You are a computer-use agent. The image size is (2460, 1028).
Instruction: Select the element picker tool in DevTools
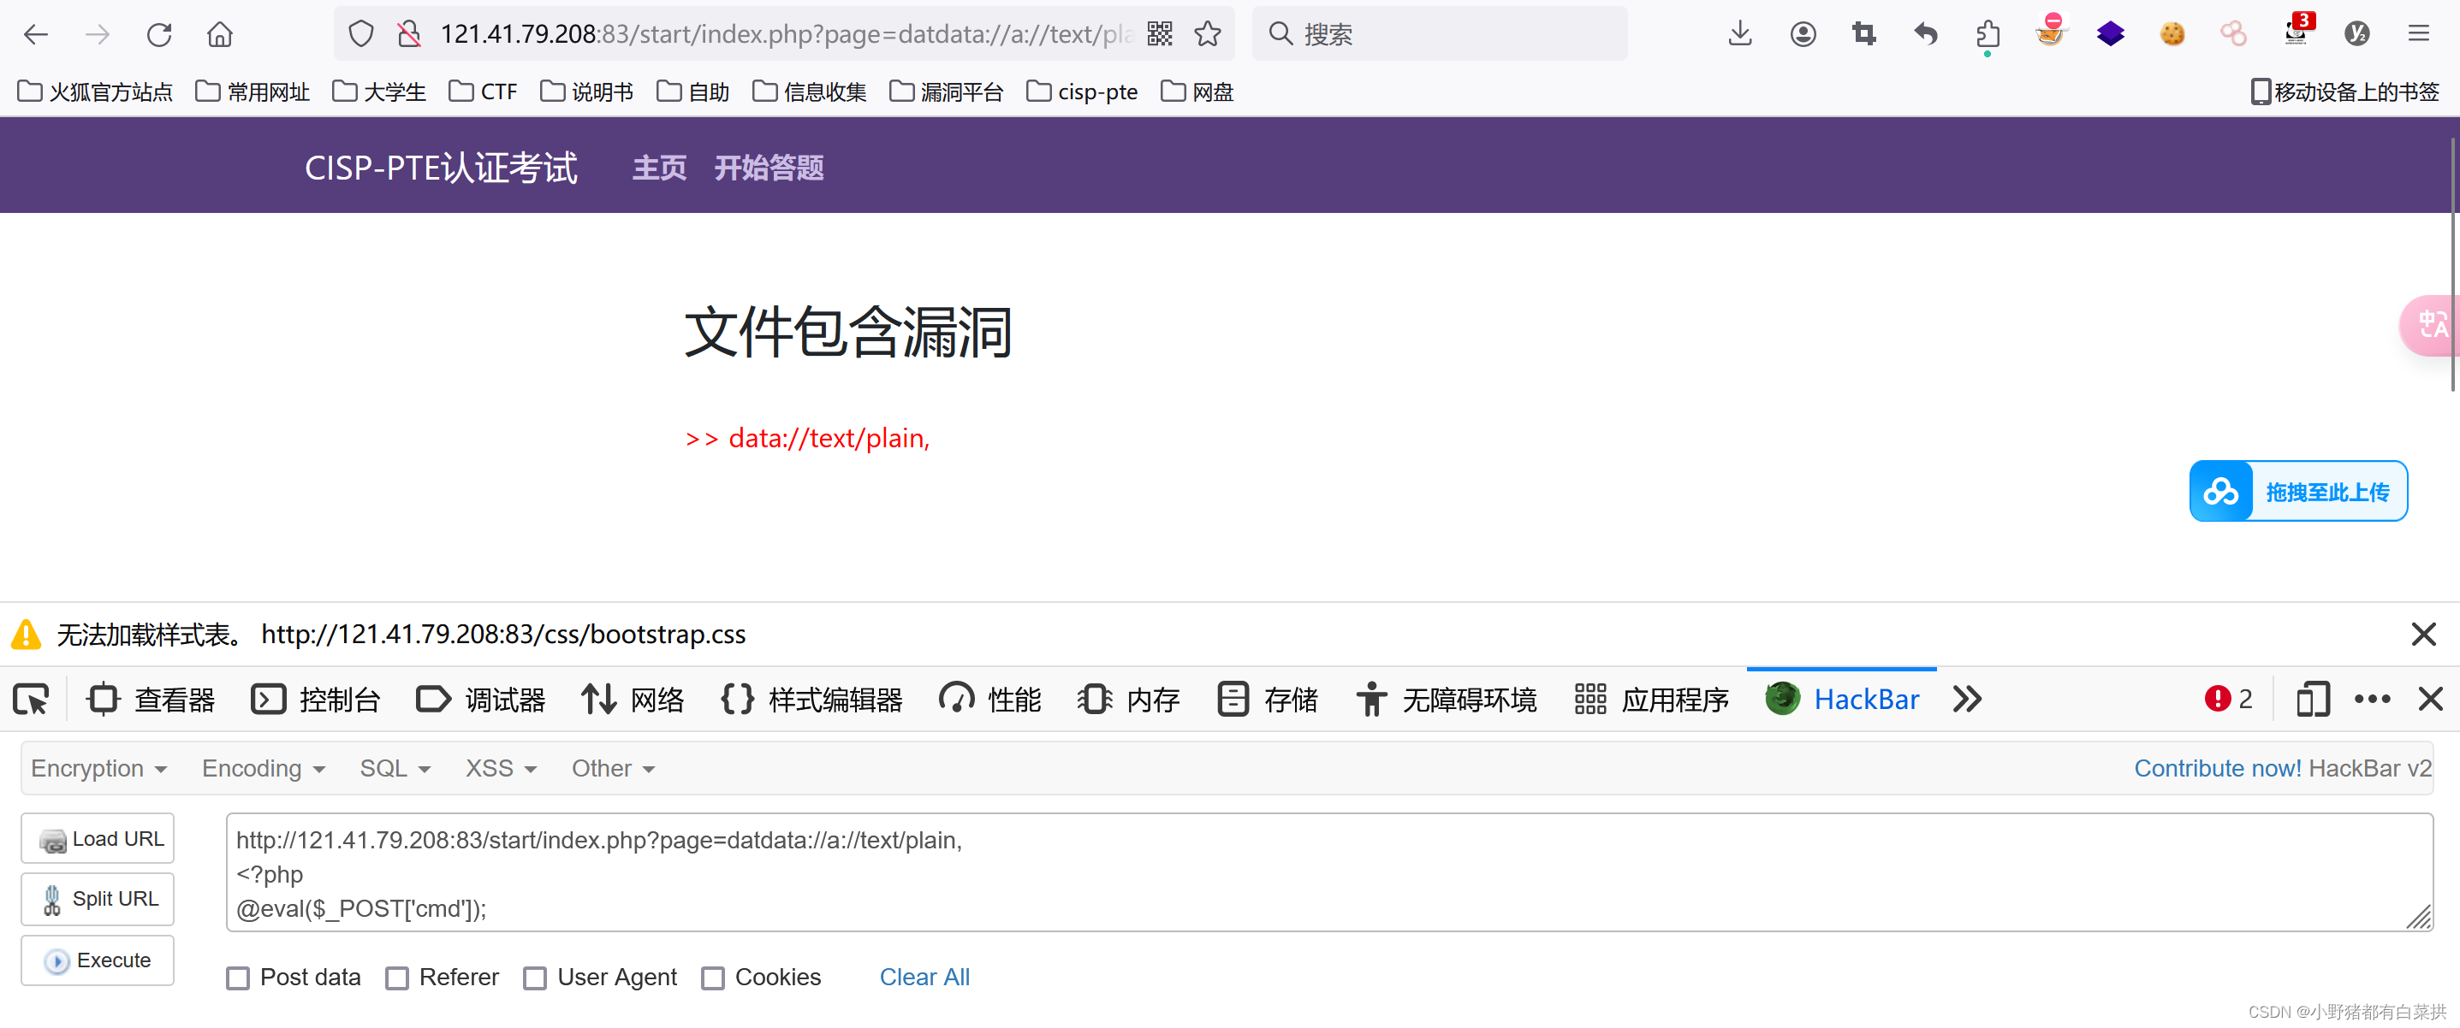(x=30, y=699)
